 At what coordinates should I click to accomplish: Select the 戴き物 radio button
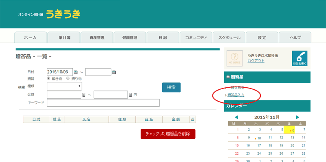click(x=48, y=78)
